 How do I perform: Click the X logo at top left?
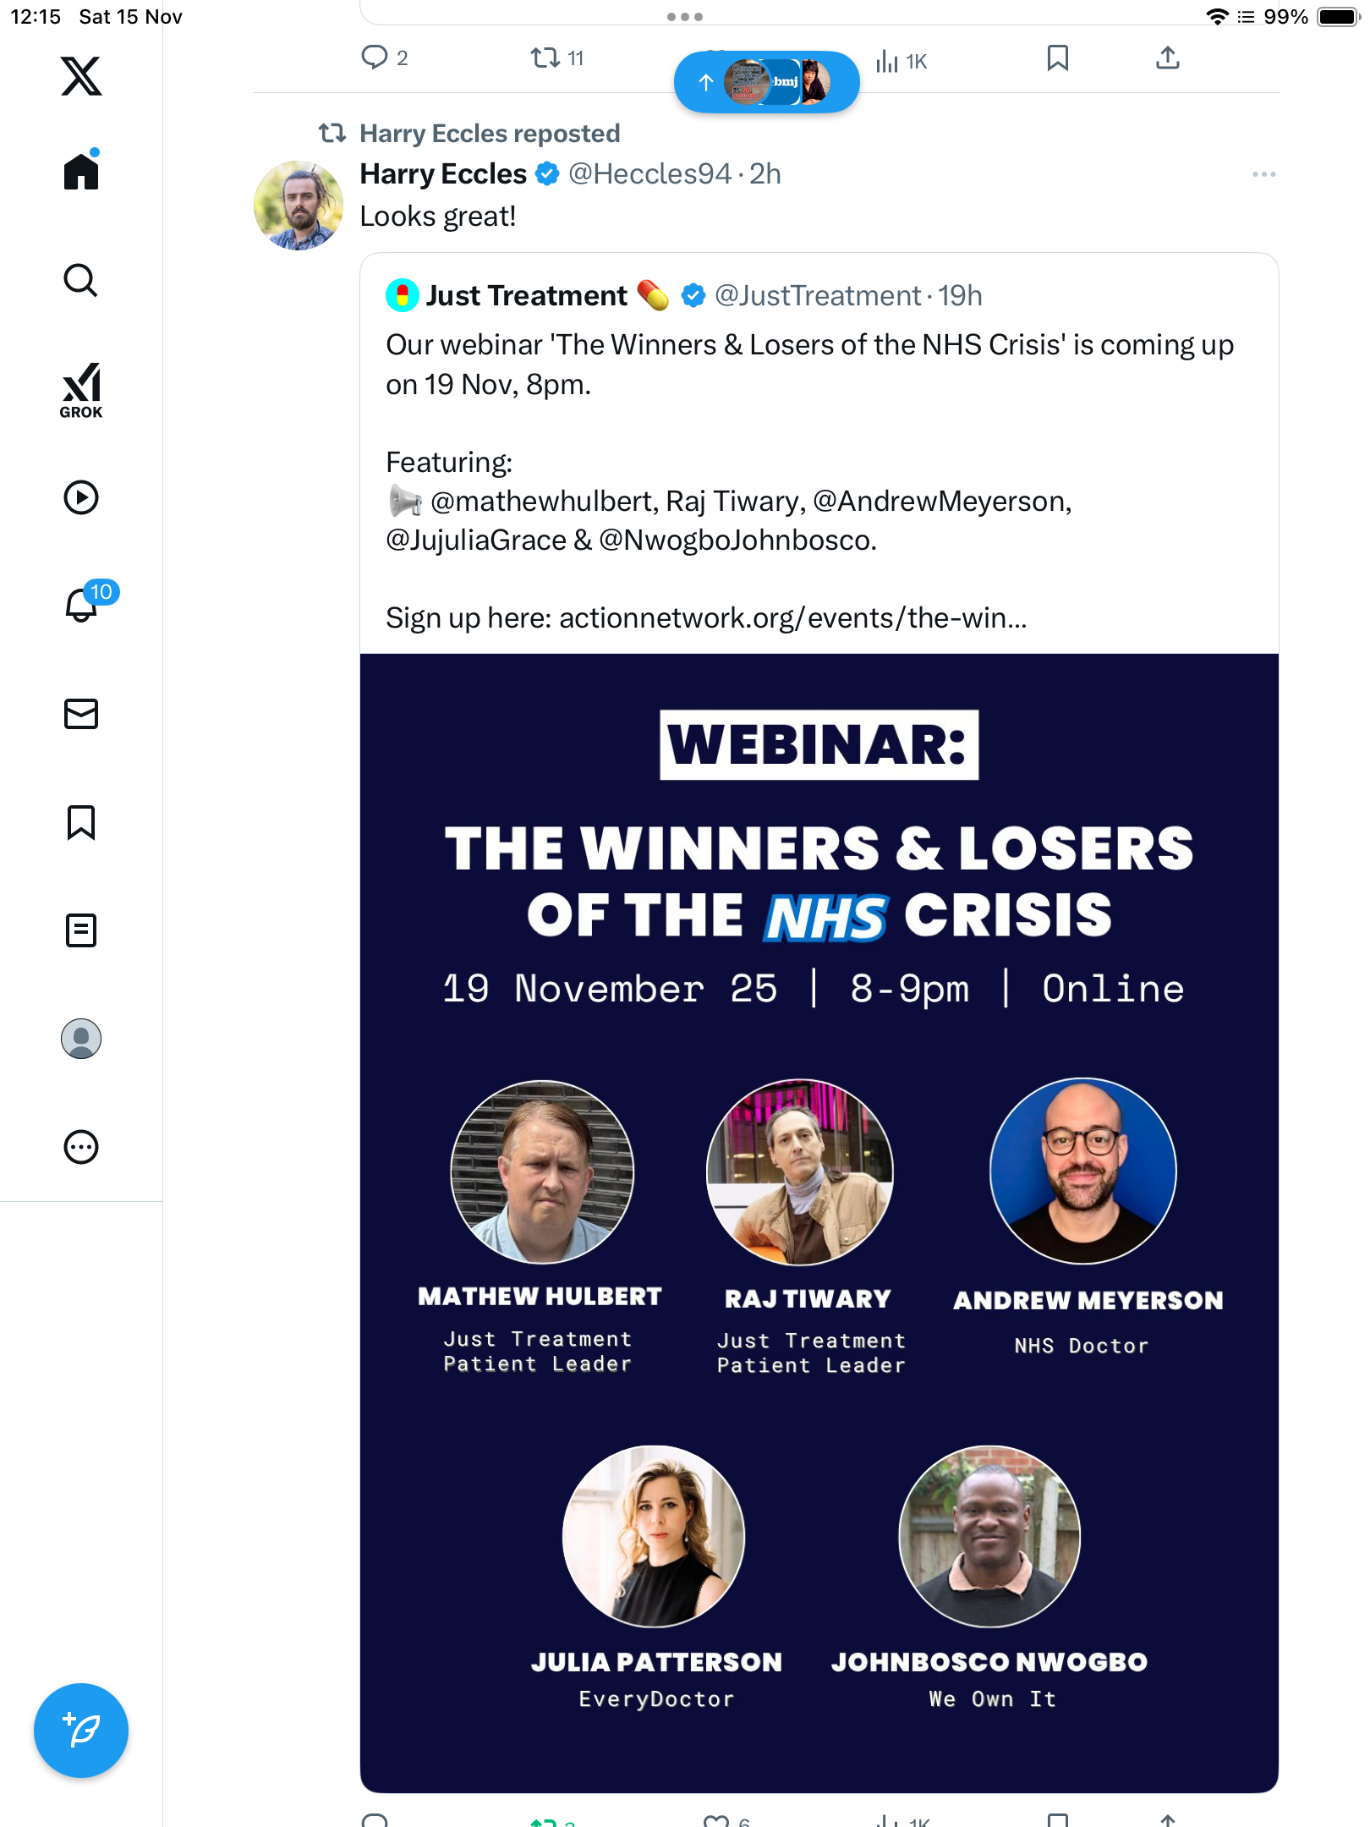point(81,76)
